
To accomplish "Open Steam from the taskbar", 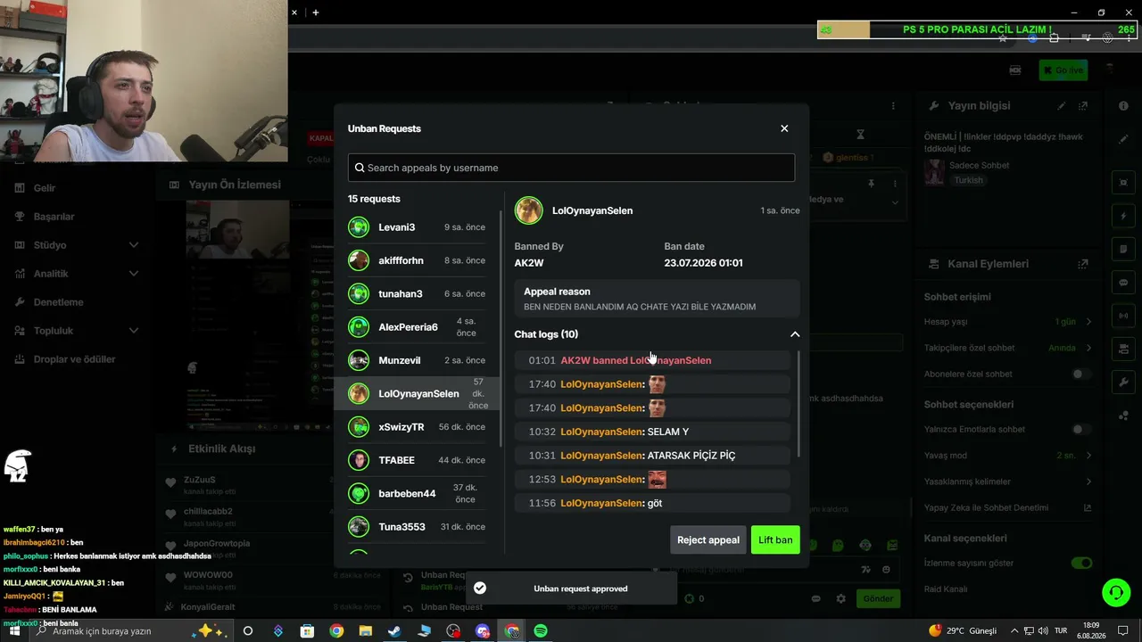I will [394, 630].
